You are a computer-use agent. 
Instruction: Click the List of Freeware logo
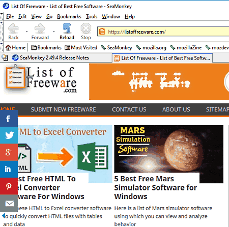pyautogui.click(x=40, y=79)
